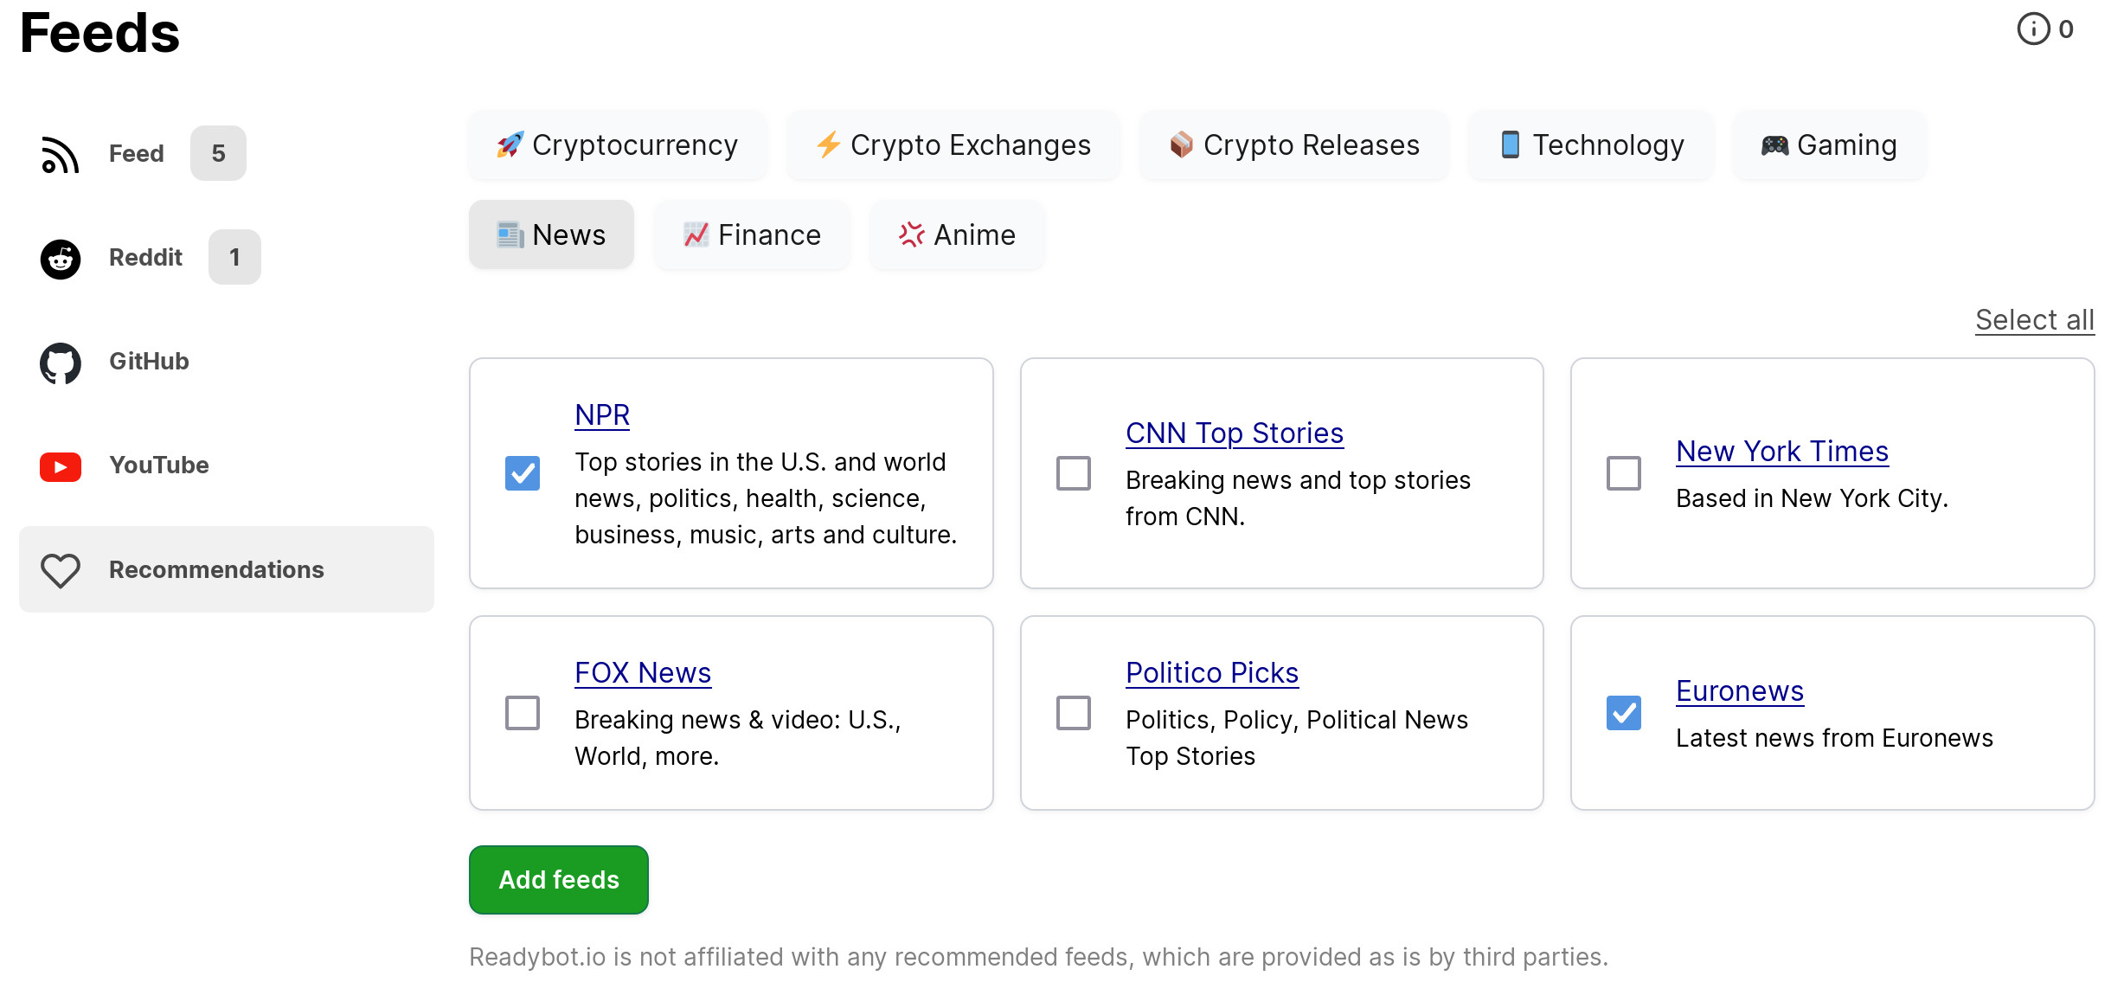
Task: Uncheck the NPR feed checkbox
Action: 522,473
